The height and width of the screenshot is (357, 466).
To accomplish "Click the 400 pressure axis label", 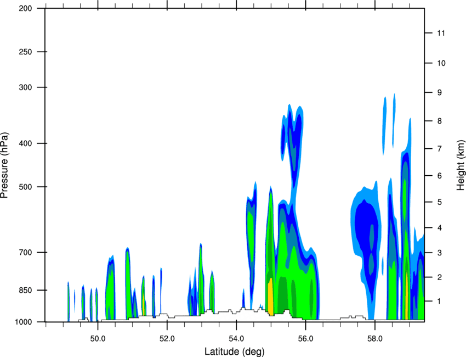I will point(25,143).
